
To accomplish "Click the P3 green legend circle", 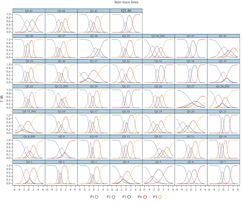I will click(x=129, y=197).
